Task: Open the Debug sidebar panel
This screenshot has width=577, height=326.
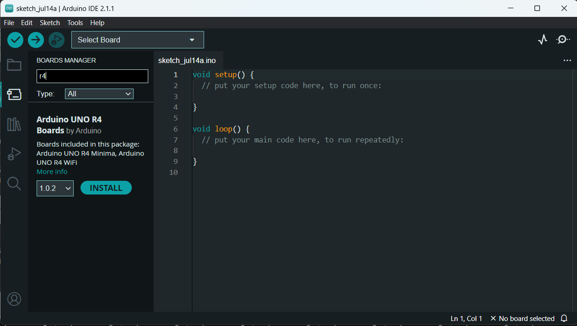Action: [14, 154]
